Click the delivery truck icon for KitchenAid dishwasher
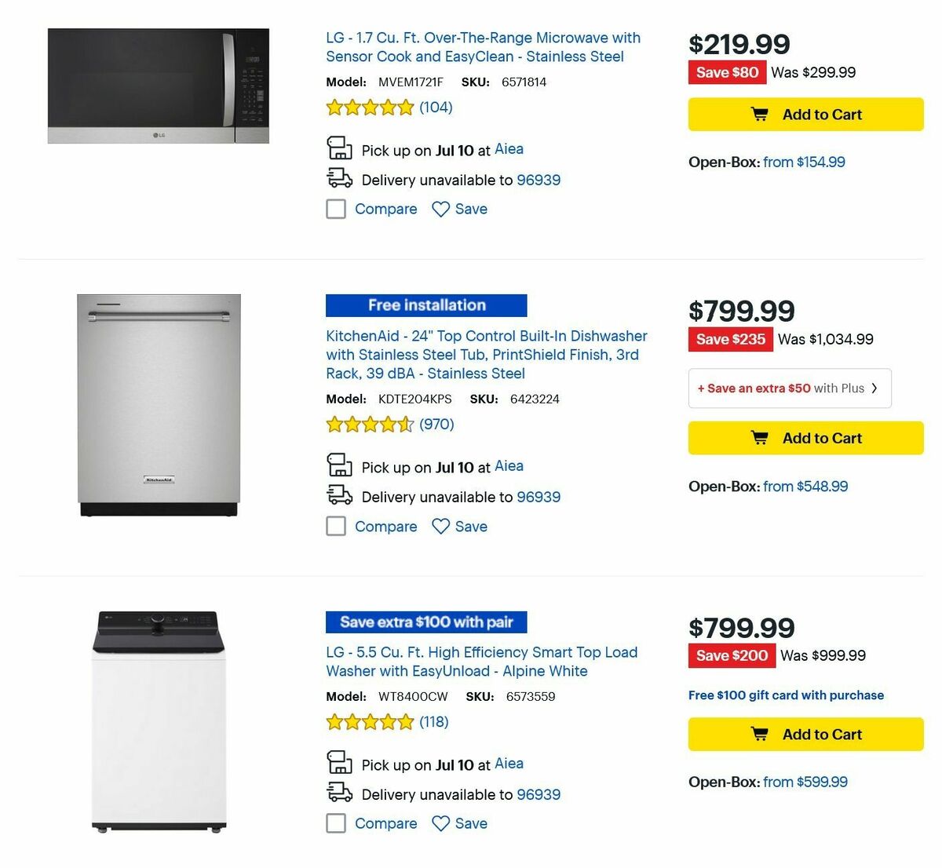 (x=339, y=494)
